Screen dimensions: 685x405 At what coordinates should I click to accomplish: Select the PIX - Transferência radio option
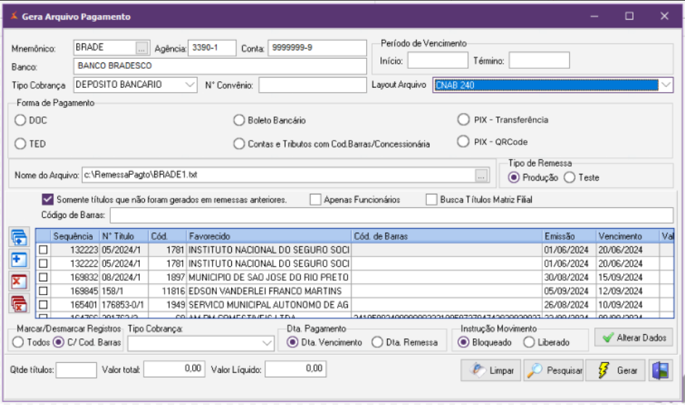coord(464,120)
